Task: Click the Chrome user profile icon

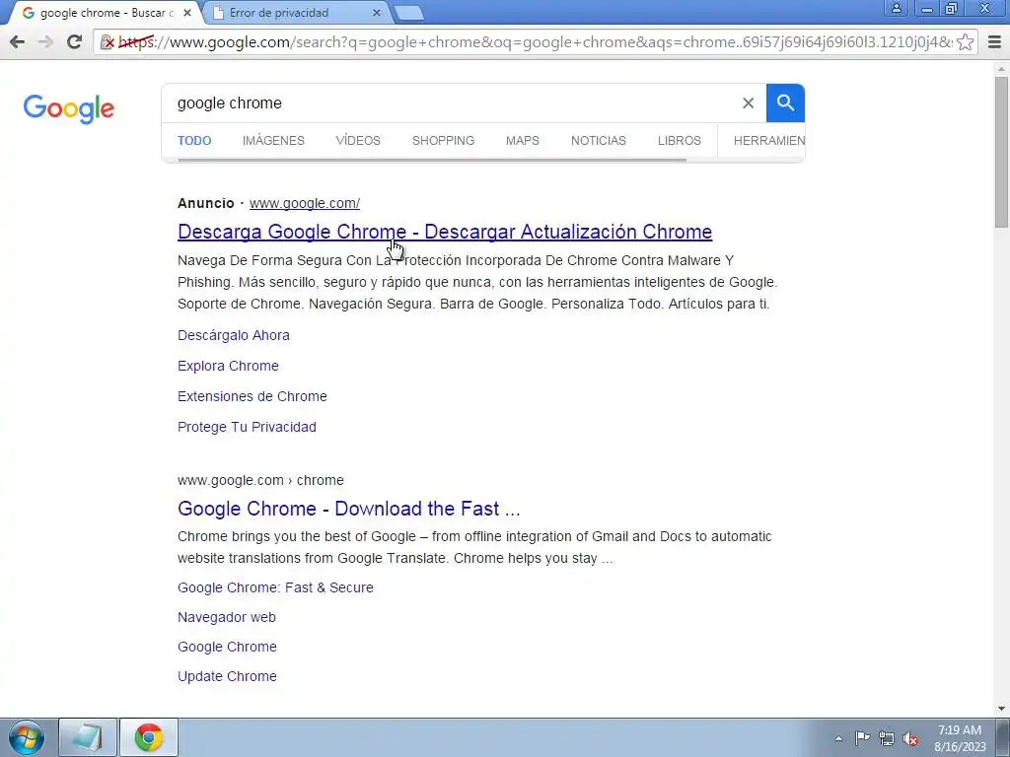Action: coord(896,8)
